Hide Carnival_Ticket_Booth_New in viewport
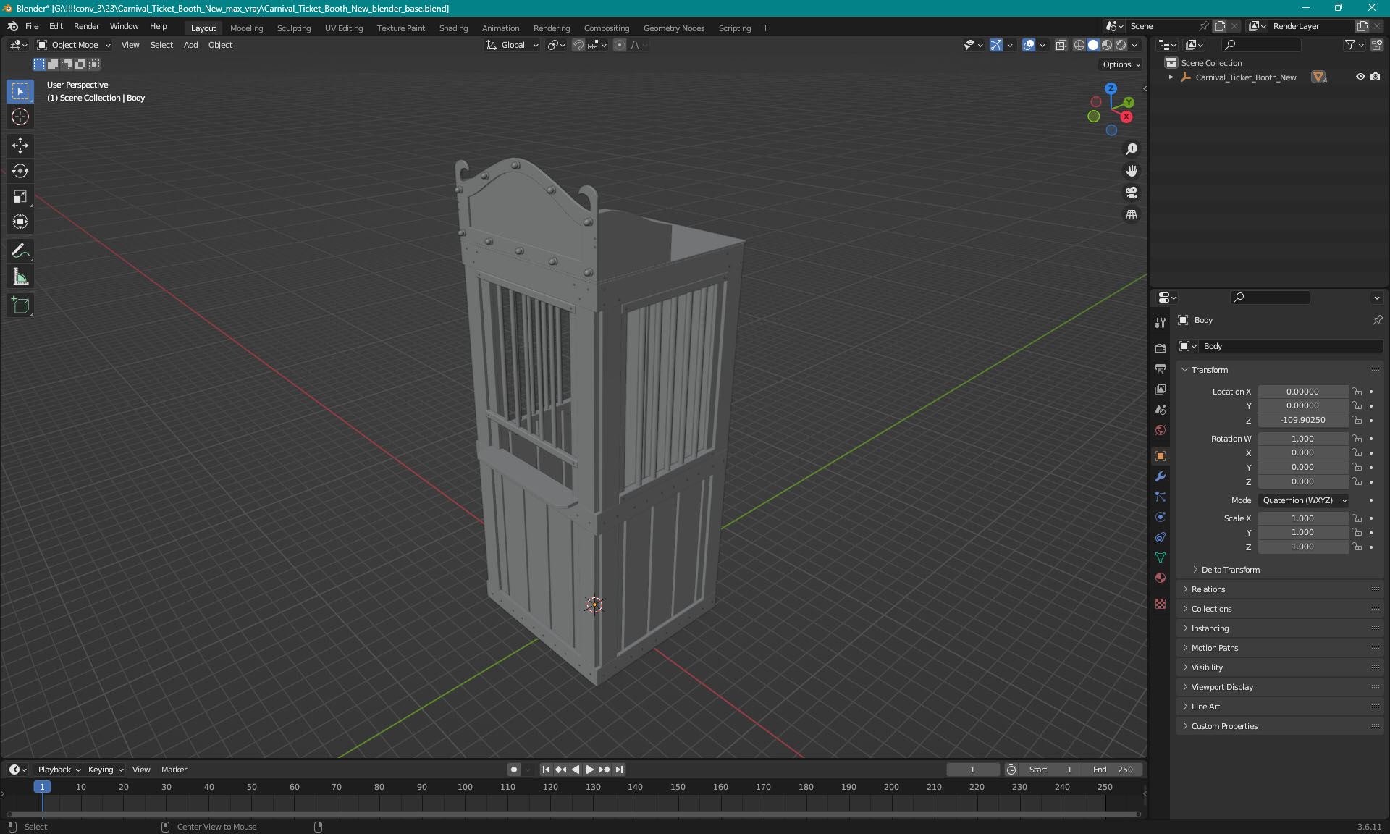This screenshot has height=834, width=1390. (x=1360, y=77)
